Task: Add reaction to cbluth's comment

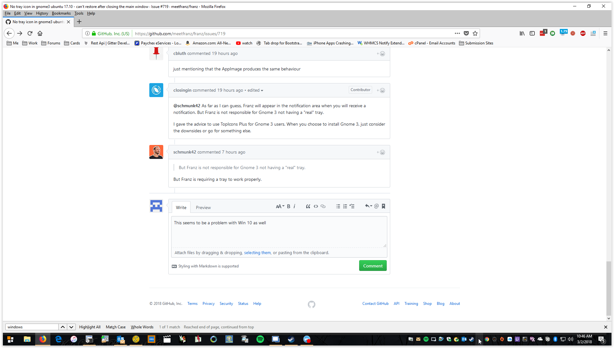Action: click(x=381, y=54)
